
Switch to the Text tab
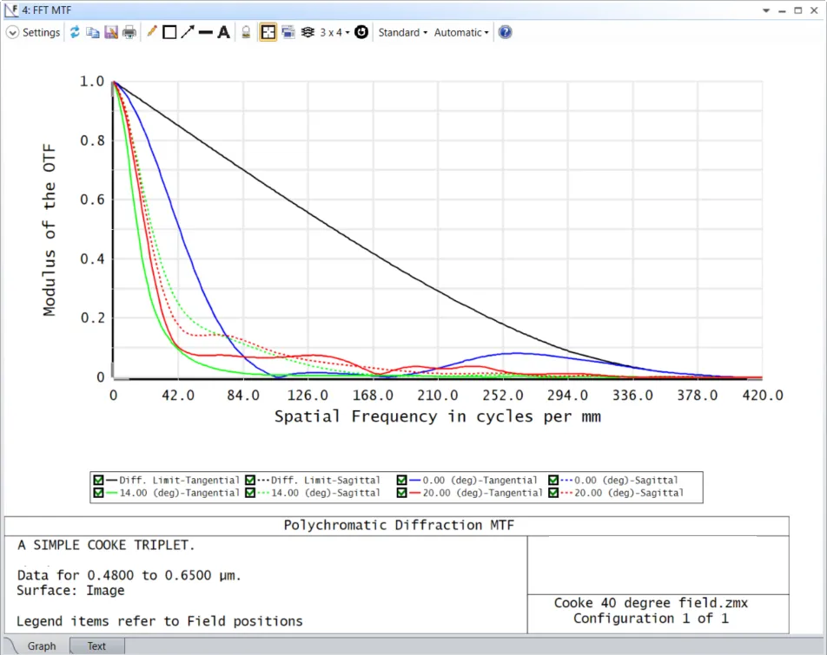click(96, 646)
